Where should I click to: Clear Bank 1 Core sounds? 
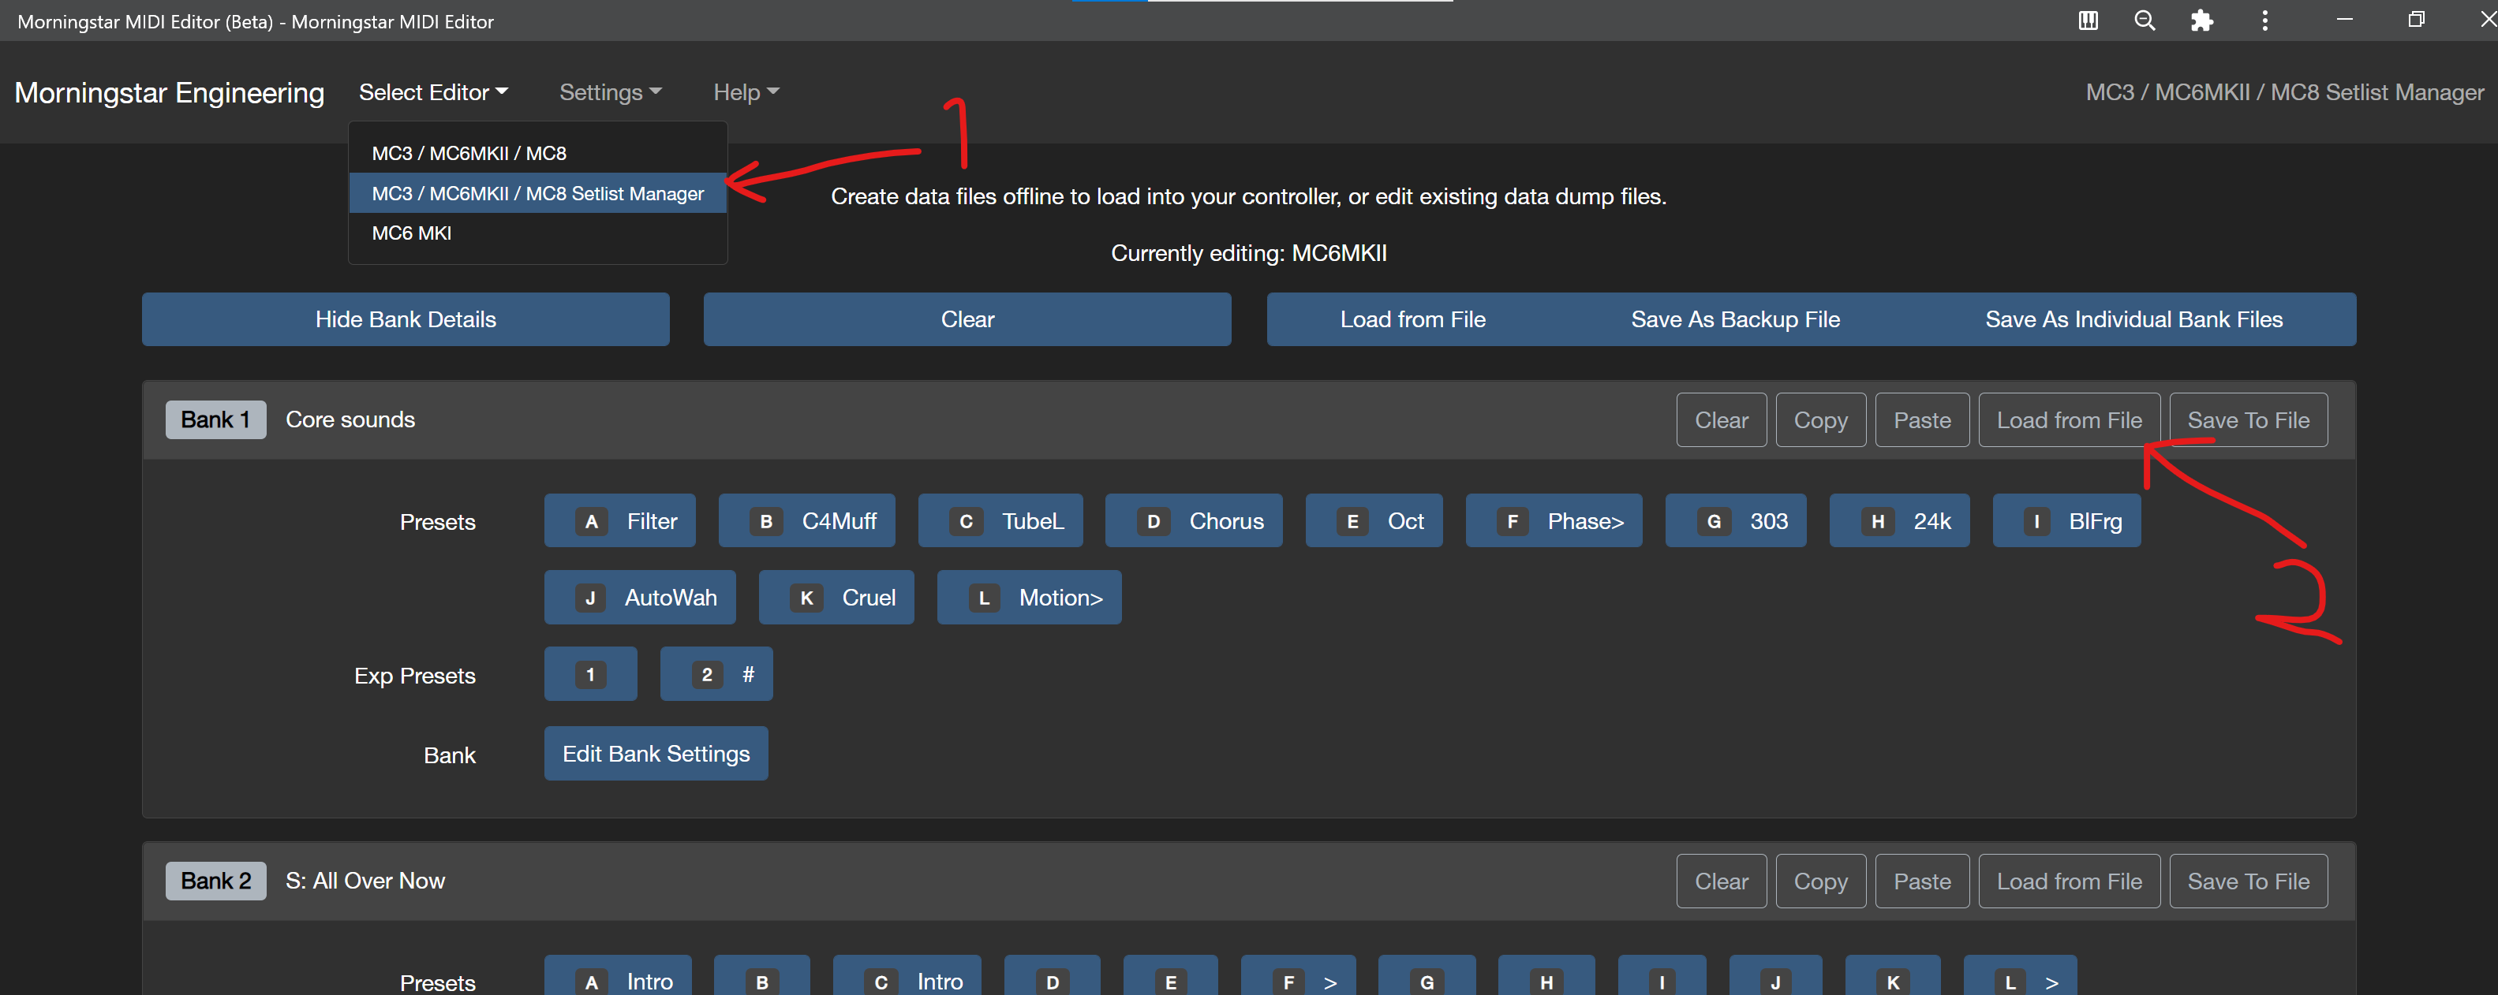(1722, 419)
